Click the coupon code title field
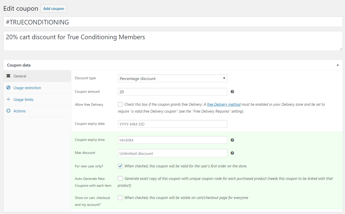 point(173,22)
